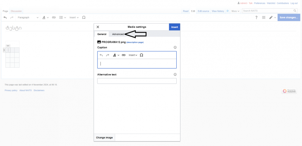Open table row options arrow

click(x=4, y=50)
